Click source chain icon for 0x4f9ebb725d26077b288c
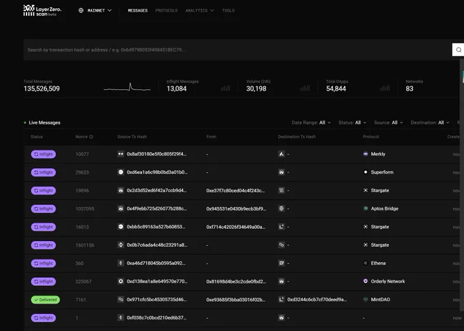This screenshot has width=464, height=331. (x=121, y=208)
